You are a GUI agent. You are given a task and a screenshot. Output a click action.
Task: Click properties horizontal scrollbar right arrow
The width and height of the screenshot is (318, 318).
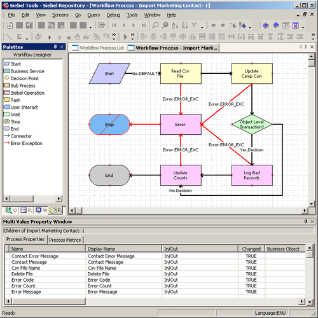(302, 301)
